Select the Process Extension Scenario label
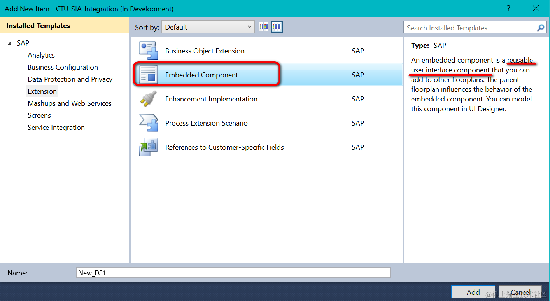This screenshot has width=550, height=301. (x=207, y=123)
